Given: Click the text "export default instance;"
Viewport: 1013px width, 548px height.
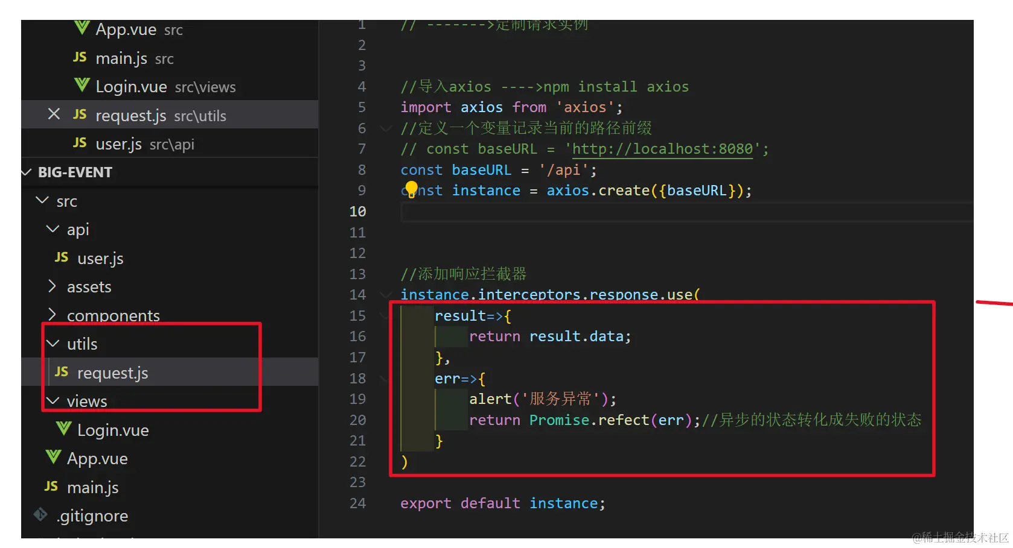Looking at the screenshot, I should 503,503.
